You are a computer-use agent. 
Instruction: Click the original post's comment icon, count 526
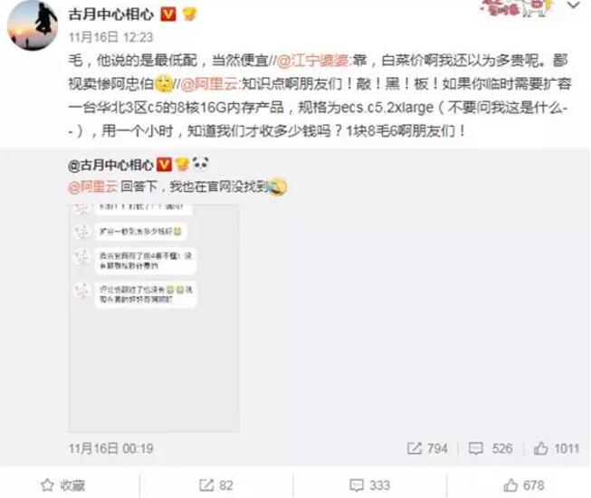point(491,448)
